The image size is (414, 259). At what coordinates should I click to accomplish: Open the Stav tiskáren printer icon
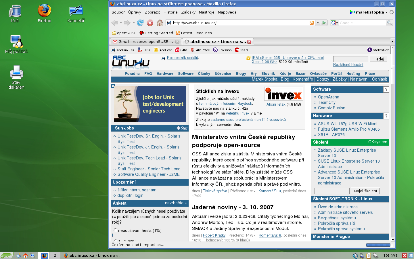click(16, 77)
